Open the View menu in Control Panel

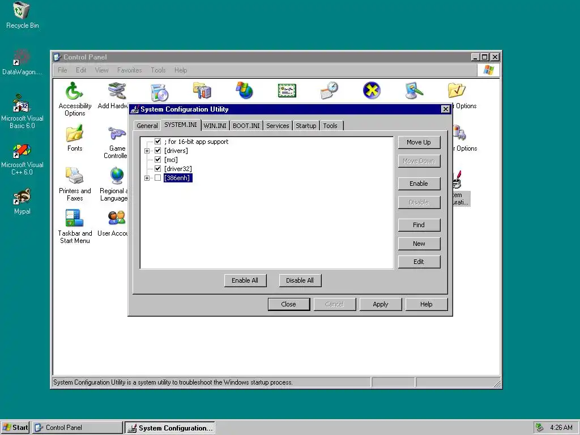101,70
